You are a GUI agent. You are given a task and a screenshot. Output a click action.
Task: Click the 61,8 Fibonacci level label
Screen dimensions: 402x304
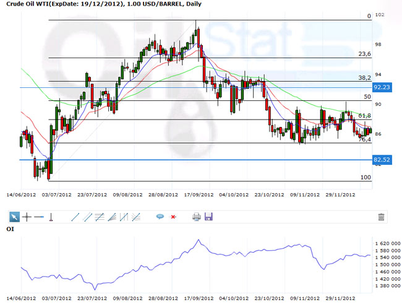click(364, 116)
